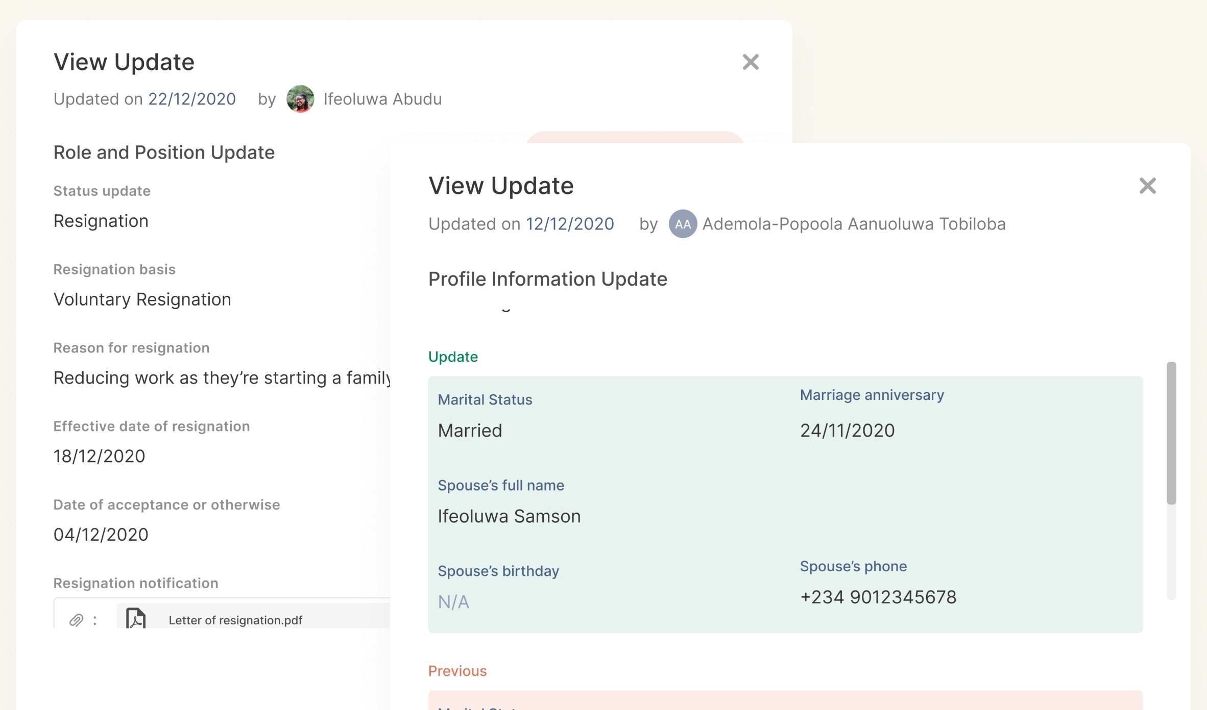
Task: Click the dots icon beside the paperclip
Action: pos(95,620)
